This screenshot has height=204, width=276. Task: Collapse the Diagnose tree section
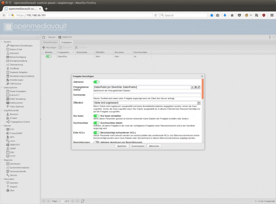[2, 160]
